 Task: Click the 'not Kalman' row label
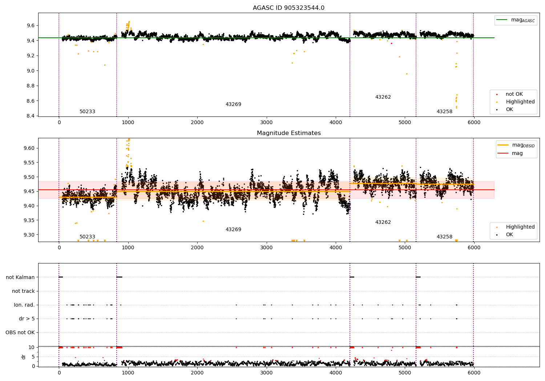pos(20,277)
